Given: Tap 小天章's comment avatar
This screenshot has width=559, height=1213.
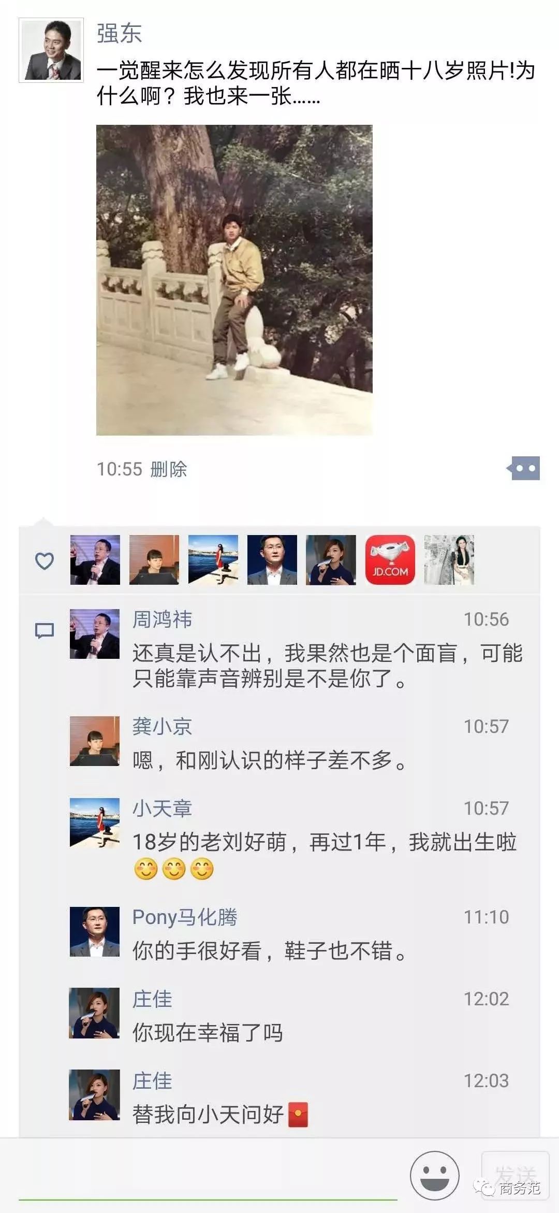Looking at the screenshot, I should click(95, 823).
